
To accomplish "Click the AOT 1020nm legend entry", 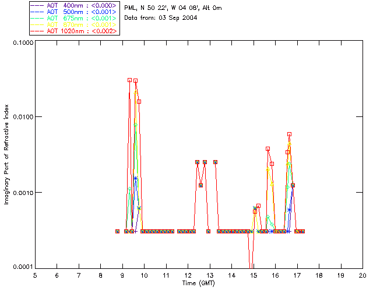I will tap(74, 31).
